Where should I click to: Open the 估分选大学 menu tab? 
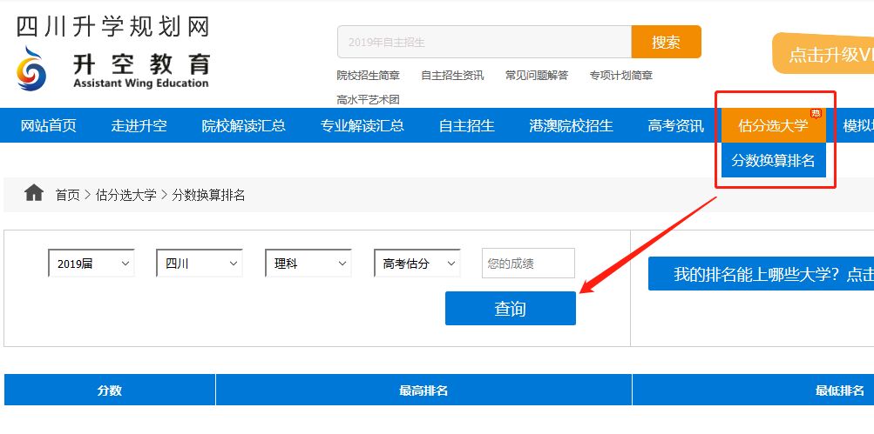(x=773, y=125)
